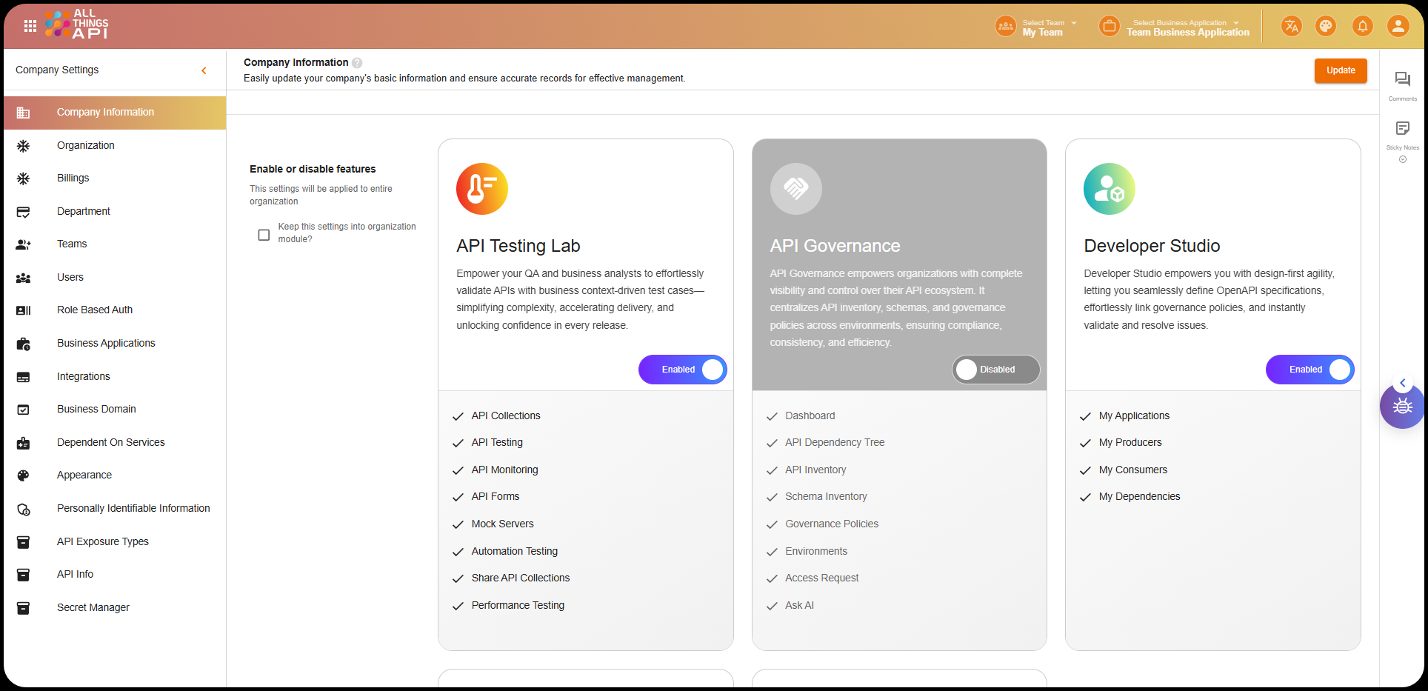Open the apps grid menu icon

[x=30, y=26]
